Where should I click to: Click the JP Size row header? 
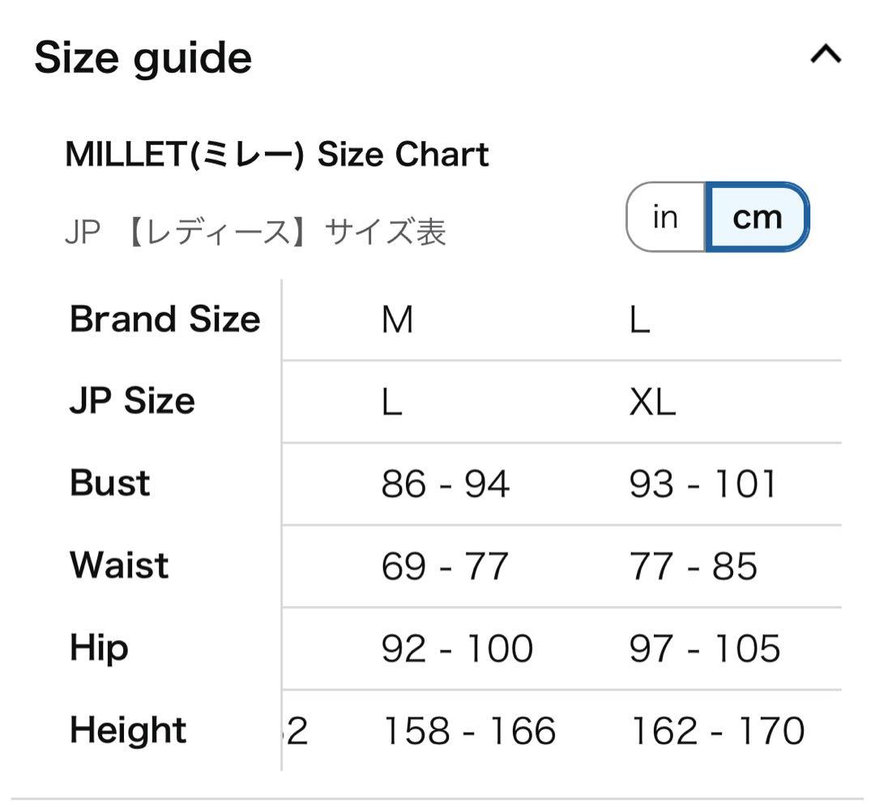pos(132,401)
